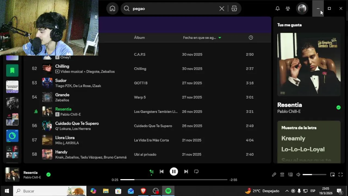Pause the current song
The height and width of the screenshot is (196, 348).
(174, 171)
